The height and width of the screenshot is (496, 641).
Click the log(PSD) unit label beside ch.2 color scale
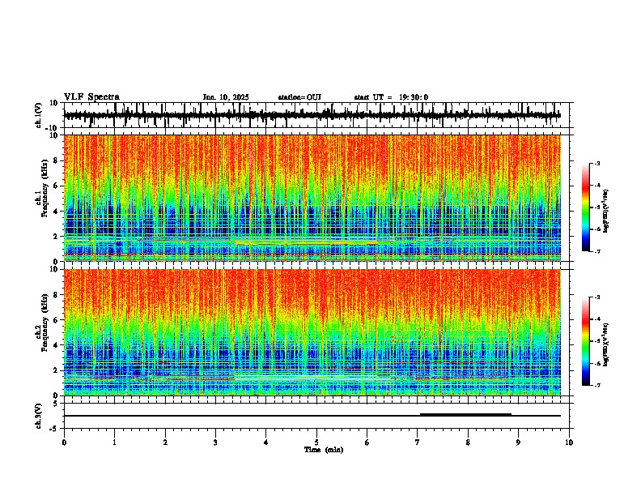coord(606,344)
